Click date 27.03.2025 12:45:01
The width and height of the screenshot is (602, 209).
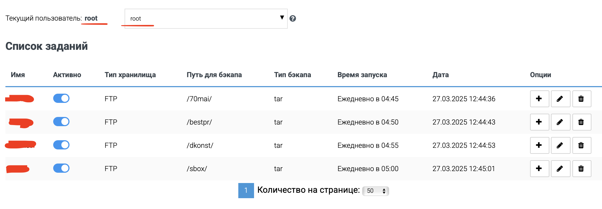coord(464,169)
